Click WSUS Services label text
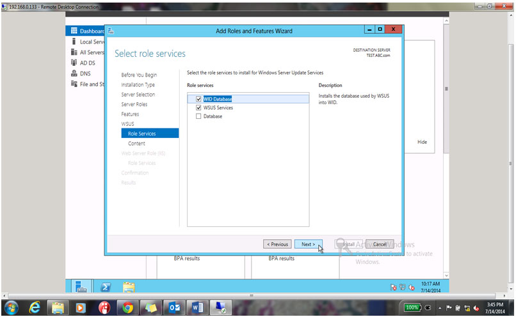Screen dimensions: 516x317 pyautogui.click(x=218, y=108)
